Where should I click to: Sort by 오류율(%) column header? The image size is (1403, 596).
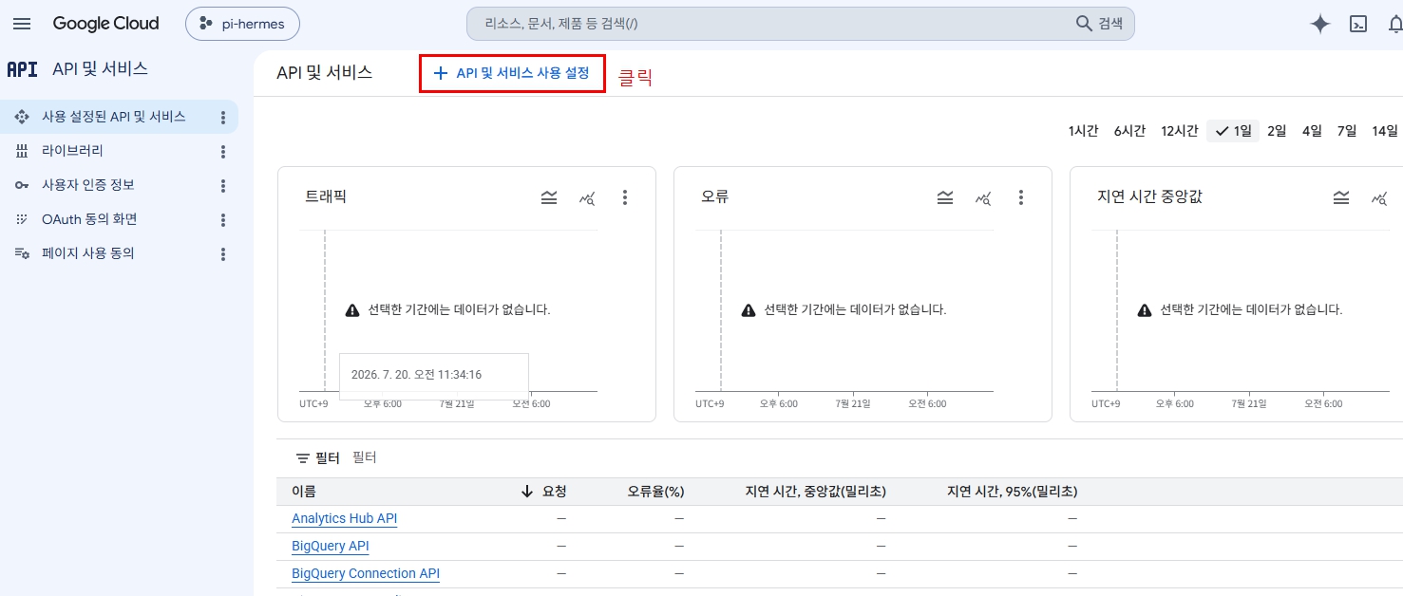[x=655, y=492]
